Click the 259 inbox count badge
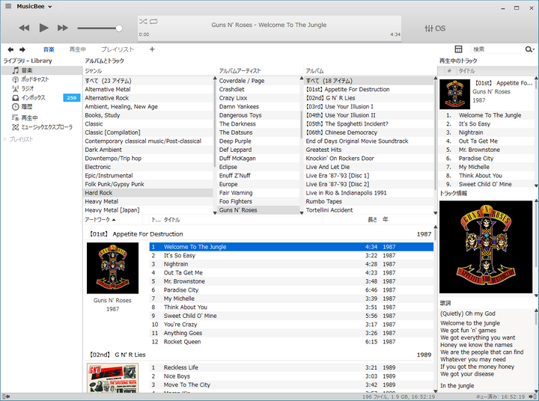The height and width of the screenshot is (401, 539). pyautogui.click(x=72, y=98)
